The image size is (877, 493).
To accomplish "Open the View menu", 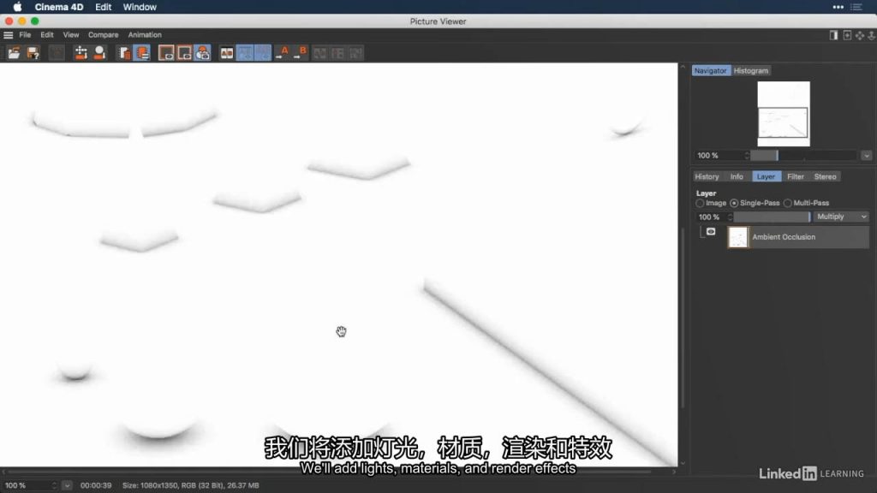I will pos(71,34).
